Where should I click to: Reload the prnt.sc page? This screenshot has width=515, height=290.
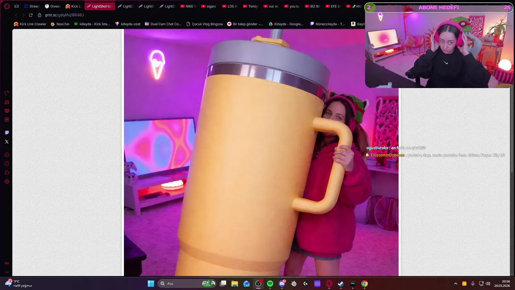click(x=31, y=15)
